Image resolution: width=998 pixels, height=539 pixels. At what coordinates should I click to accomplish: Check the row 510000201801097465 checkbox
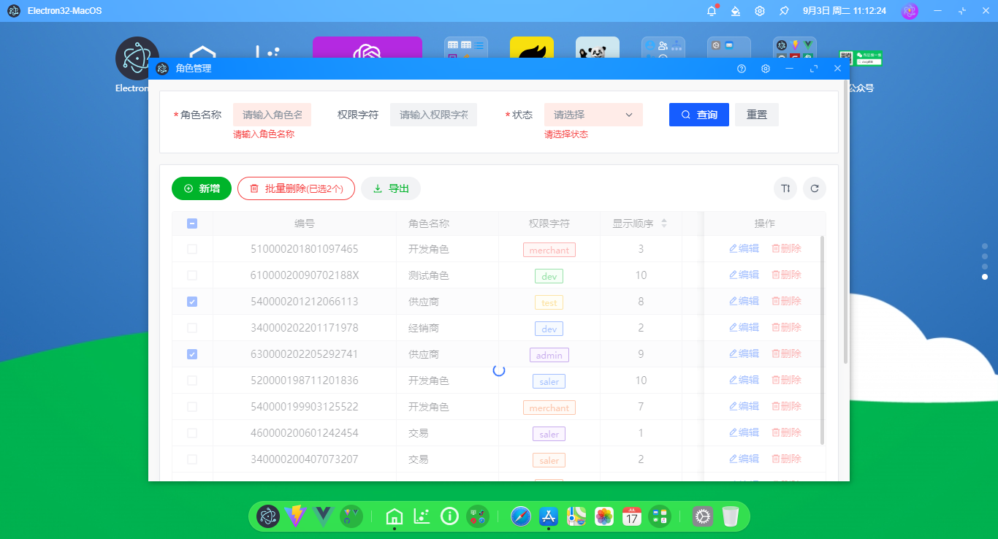(192, 249)
